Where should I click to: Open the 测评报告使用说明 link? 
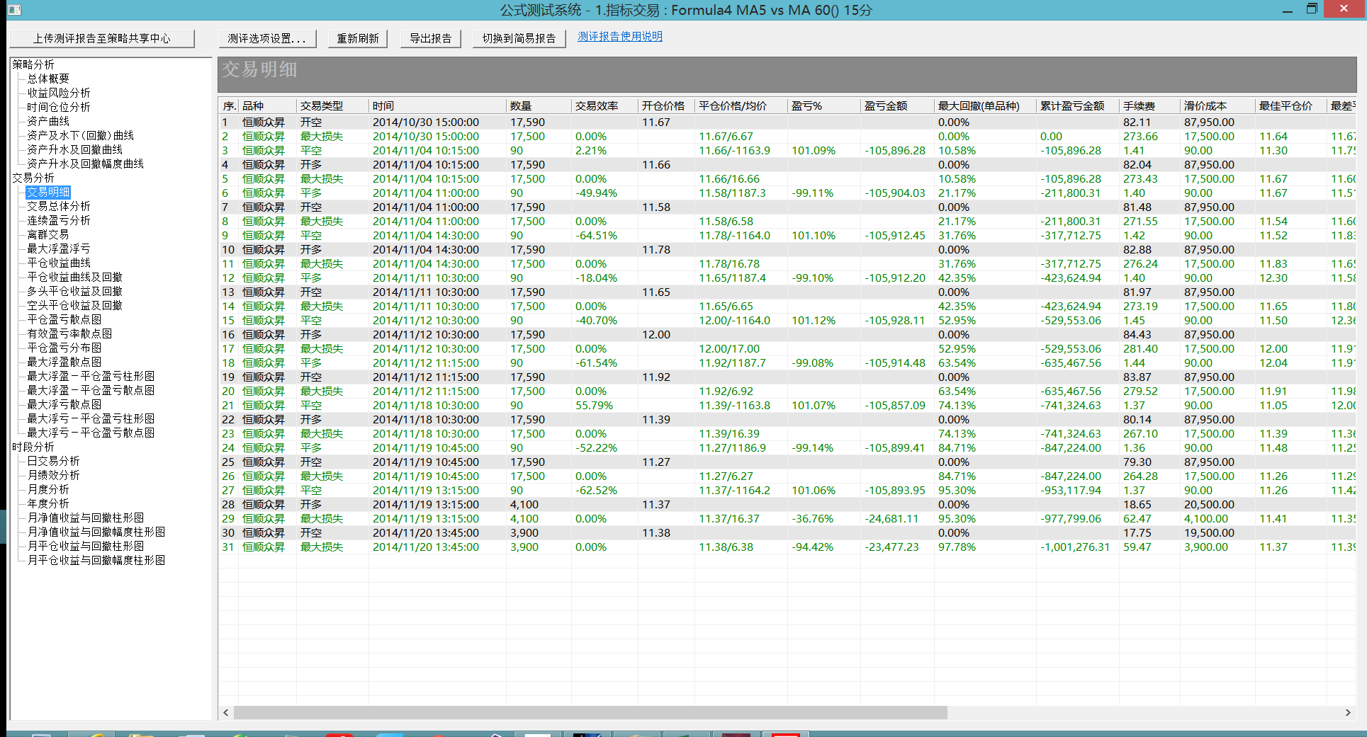[619, 37]
